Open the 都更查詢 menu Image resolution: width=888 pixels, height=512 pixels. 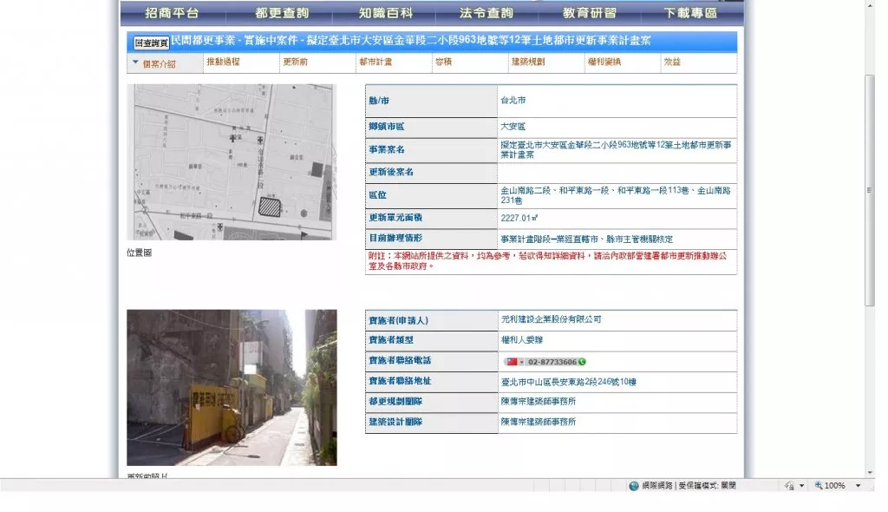(x=282, y=13)
